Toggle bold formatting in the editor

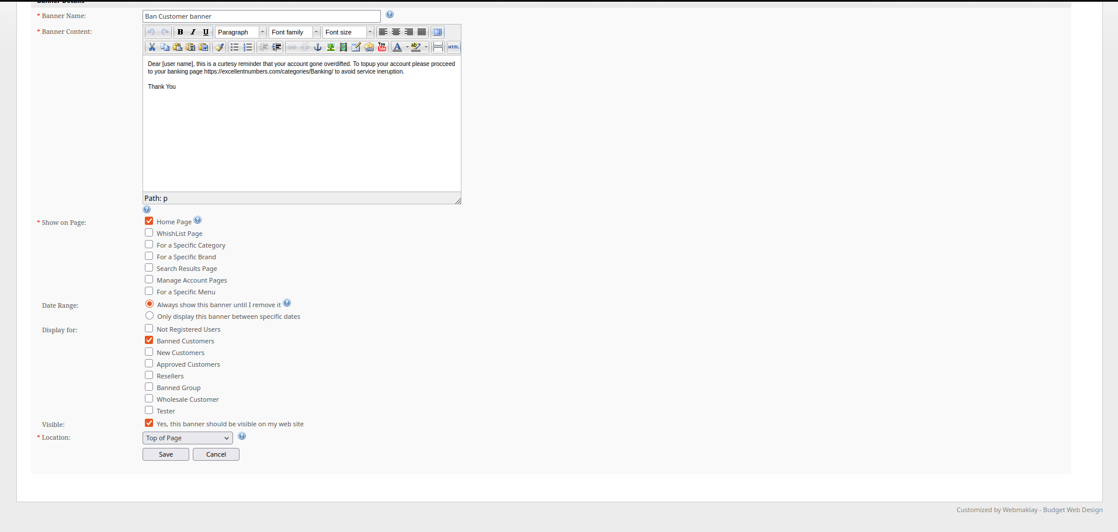click(180, 32)
